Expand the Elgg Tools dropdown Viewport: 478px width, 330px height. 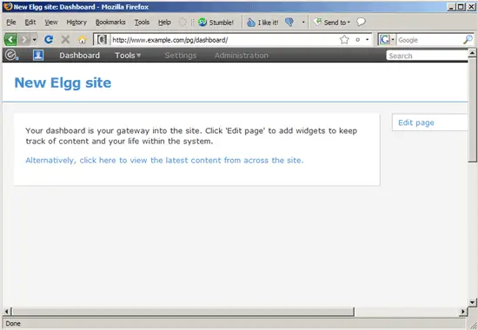point(128,56)
